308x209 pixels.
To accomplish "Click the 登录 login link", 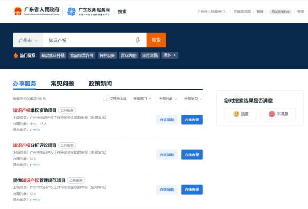I will coord(301,12).
